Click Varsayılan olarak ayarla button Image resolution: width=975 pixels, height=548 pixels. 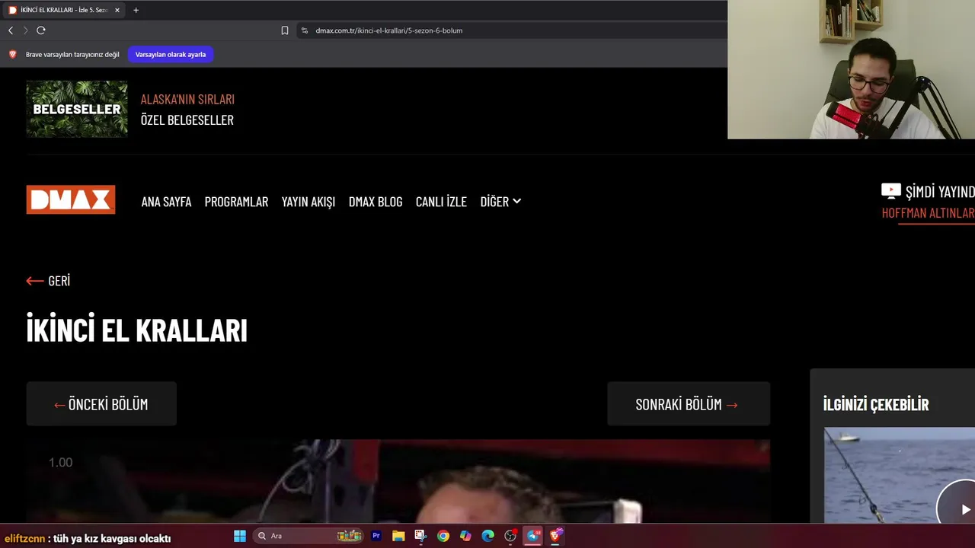tap(171, 55)
